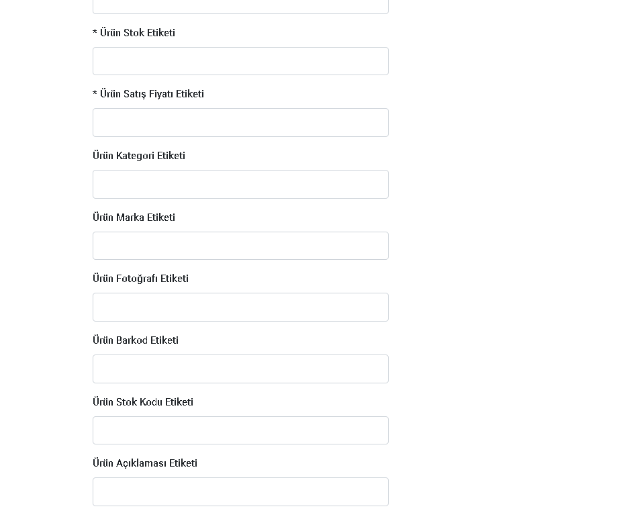
Task: Click the Ürün Satış Fiyatı Etiketi label
Action: click(152, 94)
